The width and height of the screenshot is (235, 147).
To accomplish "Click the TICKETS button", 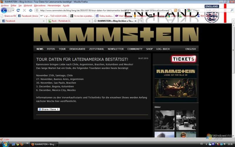I will click(184, 59).
